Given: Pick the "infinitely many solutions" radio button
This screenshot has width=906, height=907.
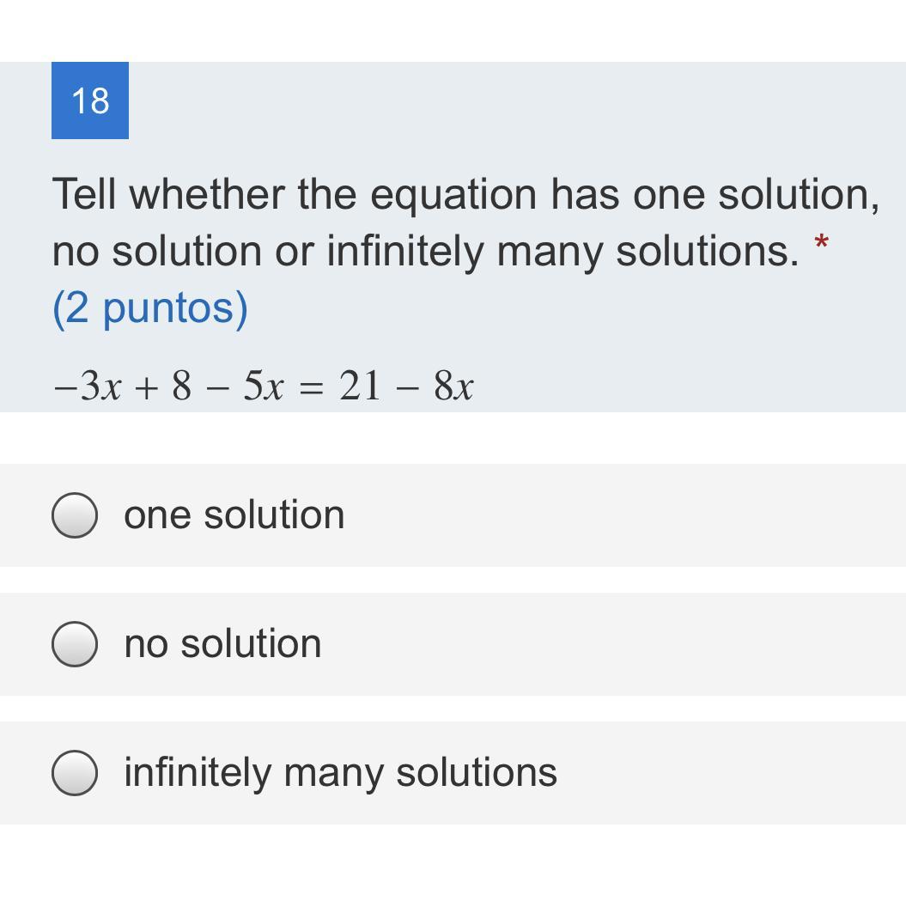Looking at the screenshot, I should point(74,773).
